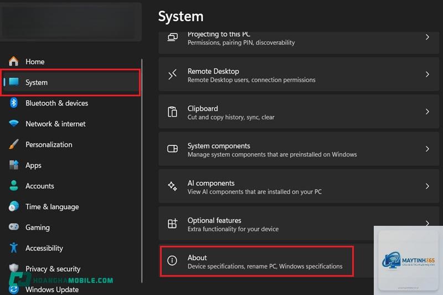Click 'Remote Desktop users, connection permissions' text
The width and height of the screenshot is (443, 295).
pos(251,80)
